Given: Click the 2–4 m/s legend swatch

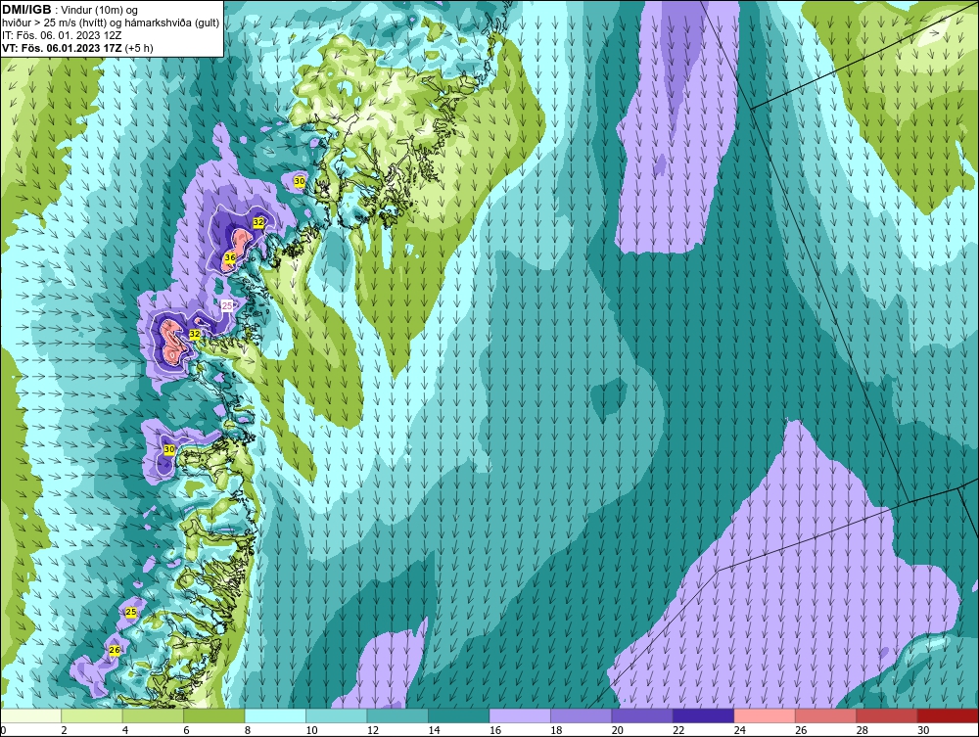Looking at the screenshot, I should click(92, 715).
